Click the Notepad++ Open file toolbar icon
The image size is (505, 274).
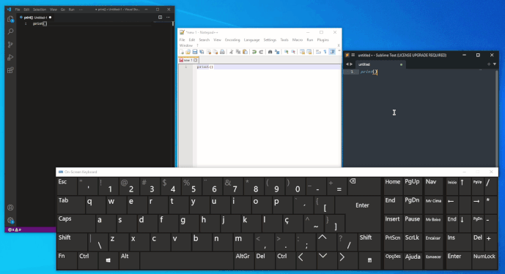coord(188,52)
